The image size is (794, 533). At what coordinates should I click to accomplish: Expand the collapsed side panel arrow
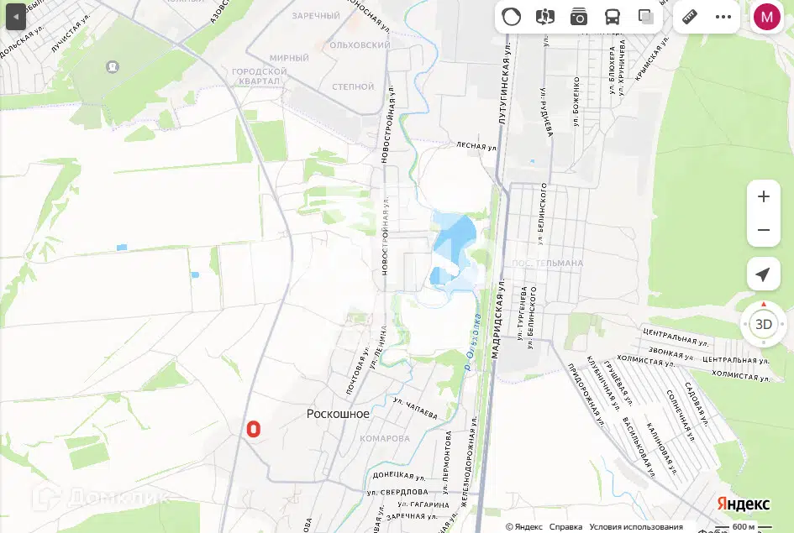(16, 17)
